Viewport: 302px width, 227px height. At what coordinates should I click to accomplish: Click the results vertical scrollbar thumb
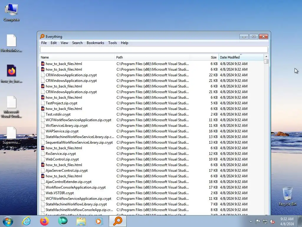266,61
